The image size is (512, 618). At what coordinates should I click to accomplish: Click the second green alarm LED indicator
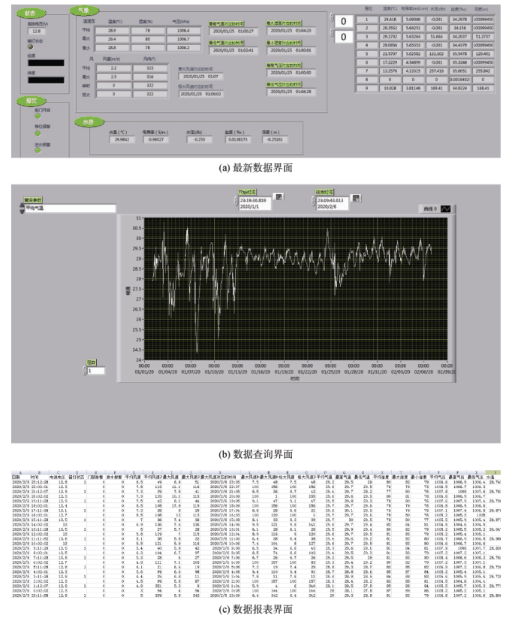(38, 132)
